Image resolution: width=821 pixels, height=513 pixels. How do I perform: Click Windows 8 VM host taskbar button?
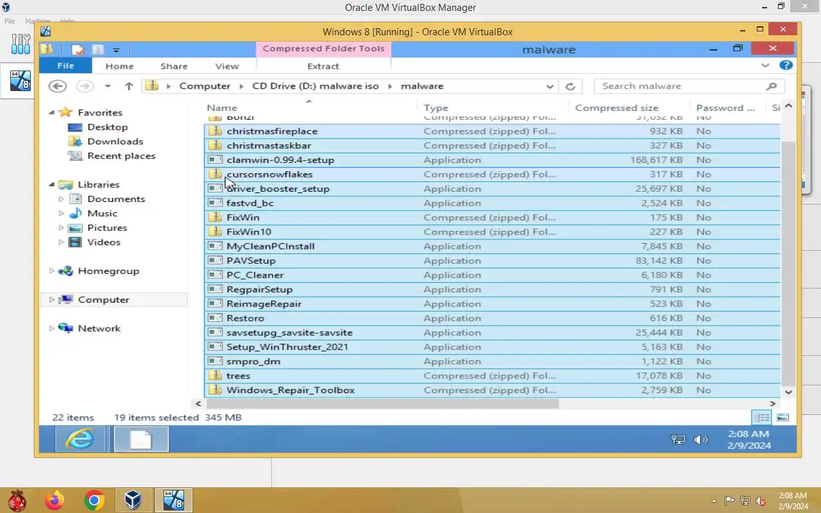click(x=174, y=500)
